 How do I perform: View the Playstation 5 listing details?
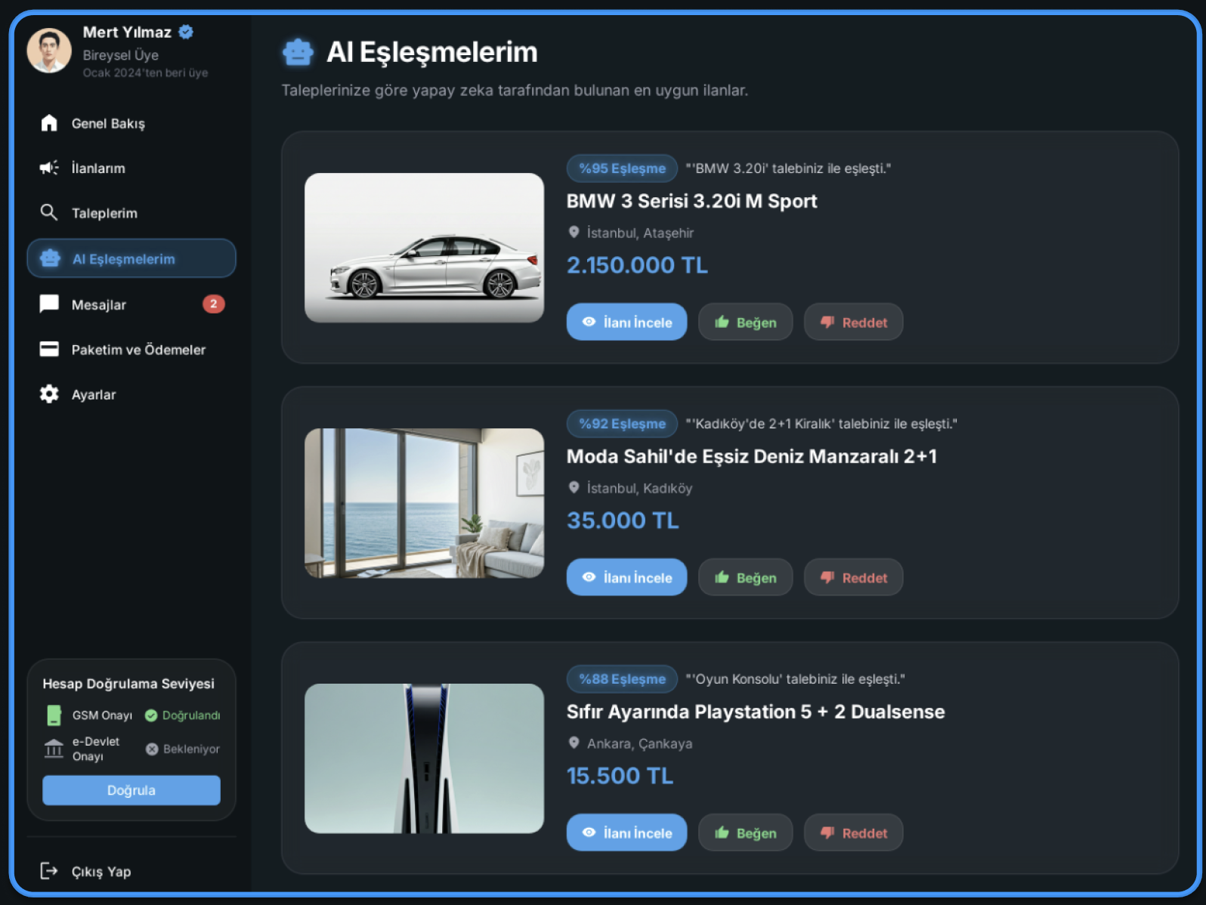pyautogui.click(x=626, y=832)
